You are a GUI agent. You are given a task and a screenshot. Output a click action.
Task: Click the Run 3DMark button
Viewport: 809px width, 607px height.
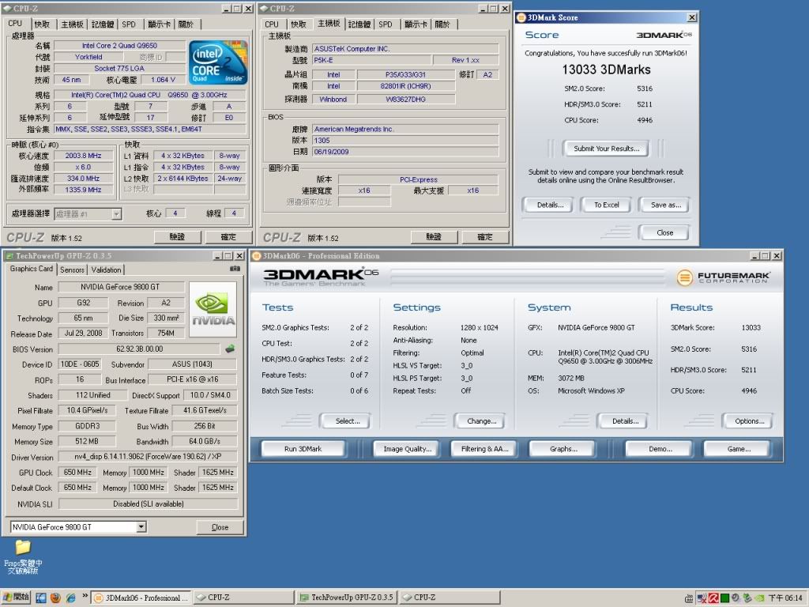303,449
